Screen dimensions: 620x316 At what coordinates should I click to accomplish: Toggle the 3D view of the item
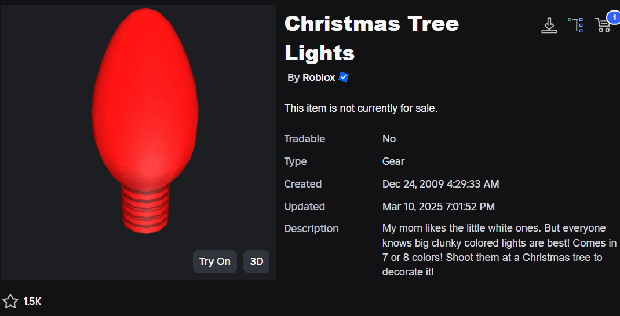256,262
